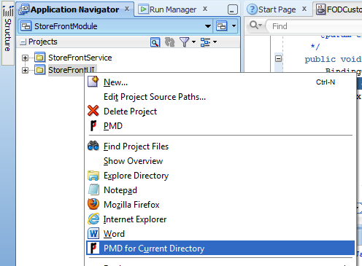Select the StoreFrontUI project folder icon

40,70
